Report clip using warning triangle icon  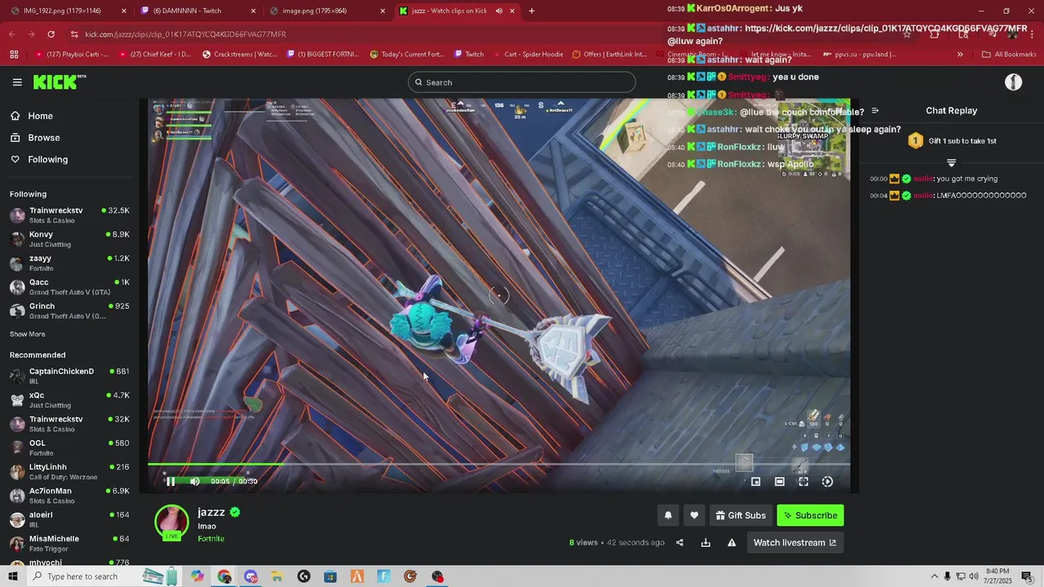tap(732, 542)
